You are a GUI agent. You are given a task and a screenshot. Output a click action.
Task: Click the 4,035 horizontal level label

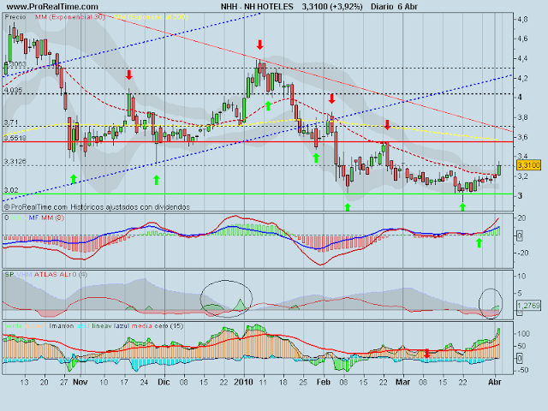tap(13, 90)
